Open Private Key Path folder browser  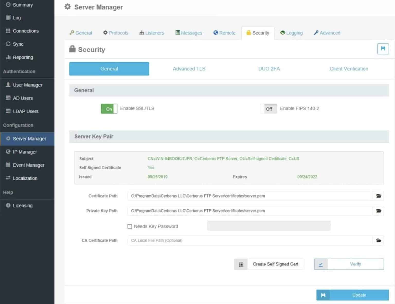(378, 211)
